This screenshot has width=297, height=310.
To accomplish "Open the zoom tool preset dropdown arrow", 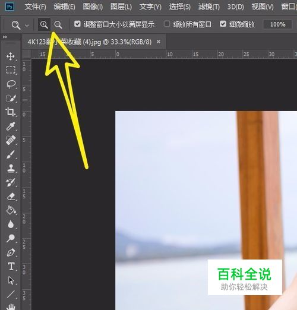I will coord(27,26).
